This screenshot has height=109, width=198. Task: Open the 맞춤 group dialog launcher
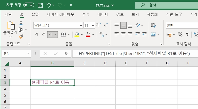point(161,44)
